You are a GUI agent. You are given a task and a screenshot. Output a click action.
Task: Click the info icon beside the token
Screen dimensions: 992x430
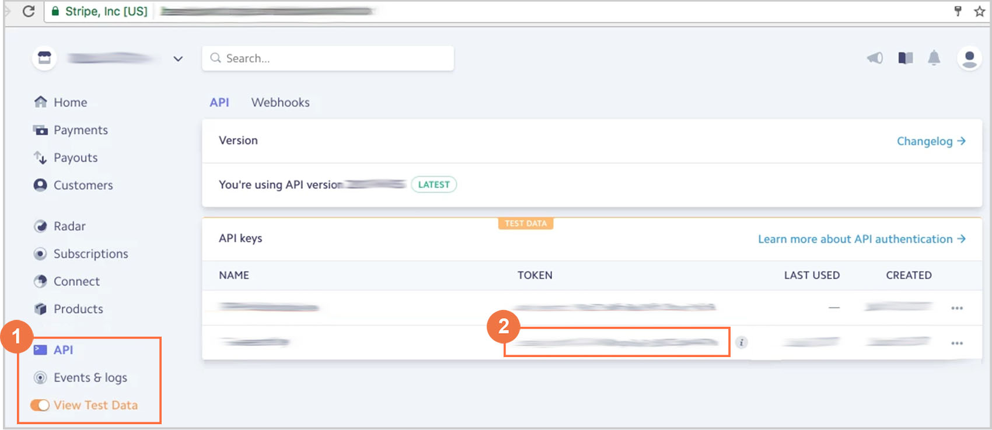741,342
